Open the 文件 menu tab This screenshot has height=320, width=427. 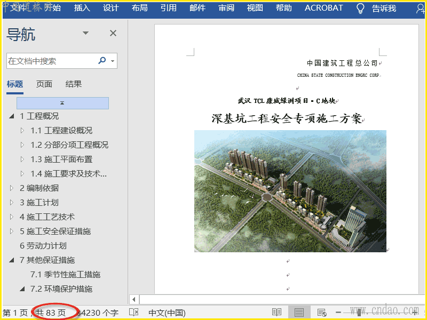tap(19, 8)
